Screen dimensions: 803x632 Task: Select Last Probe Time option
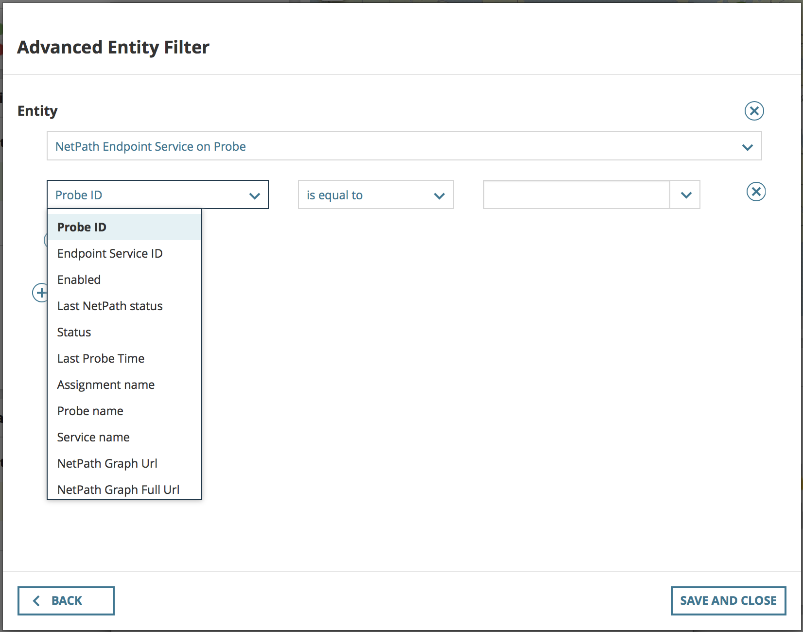click(124, 358)
